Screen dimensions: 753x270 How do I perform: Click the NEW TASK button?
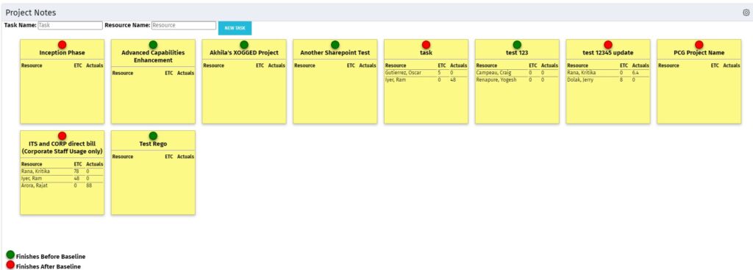235,28
